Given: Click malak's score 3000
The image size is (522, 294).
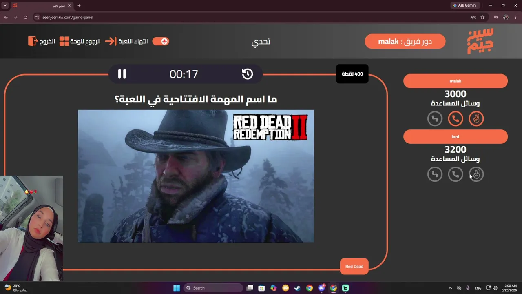Looking at the screenshot, I should pyautogui.click(x=456, y=94).
